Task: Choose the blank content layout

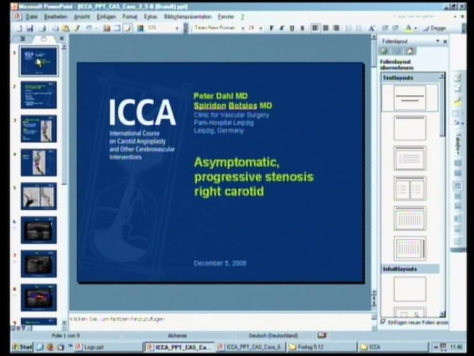Action: pyautogui.click(x=410, y=289)
